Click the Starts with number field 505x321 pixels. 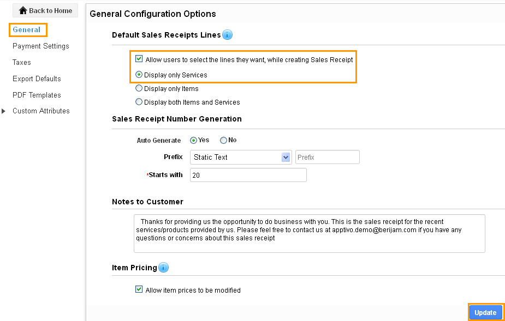pos(248,175)
